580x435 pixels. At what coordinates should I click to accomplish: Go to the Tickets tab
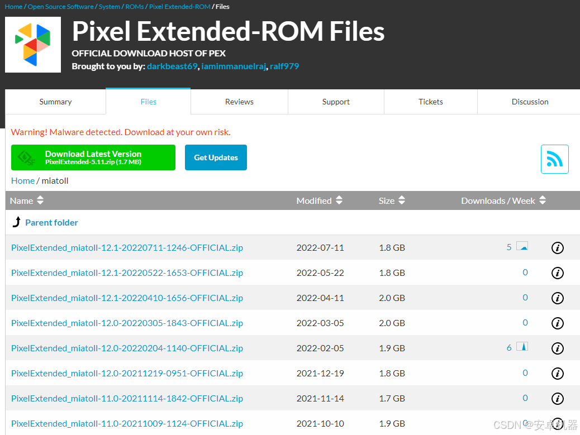point(431,102)
